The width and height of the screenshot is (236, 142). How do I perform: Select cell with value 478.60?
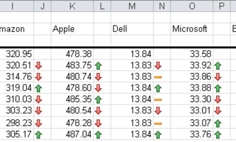click(x=72, y=88)
